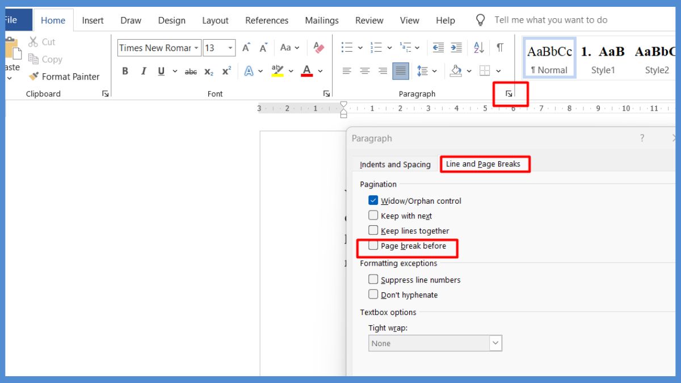Expand the underline style arrow
This screenshot has width=681, height=383.
[175, 71]
